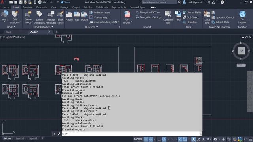The height and width of the screenshot is (142, 253).
Task: Click the Save icon in quick access toolbar
Action: (x=21, y=2)
